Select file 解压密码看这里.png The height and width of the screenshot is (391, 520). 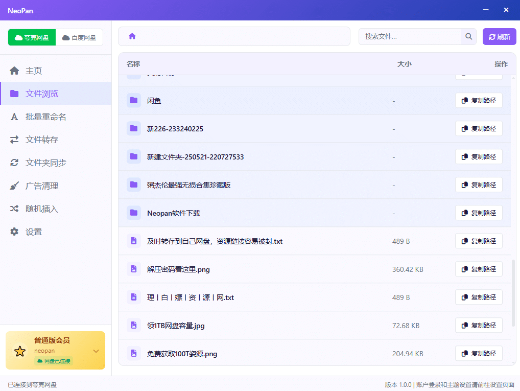(178, 269)
